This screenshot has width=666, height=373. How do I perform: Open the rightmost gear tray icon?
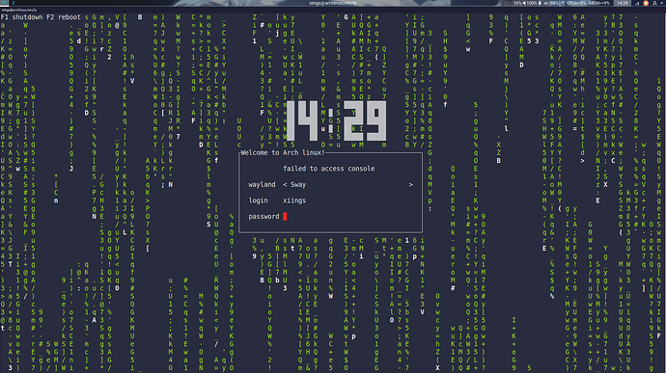pyautogui.click(x=662, y=3)
